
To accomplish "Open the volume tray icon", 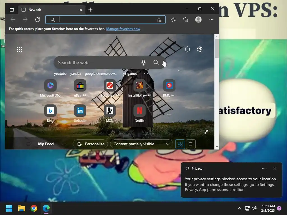I will tap(254, 208).
